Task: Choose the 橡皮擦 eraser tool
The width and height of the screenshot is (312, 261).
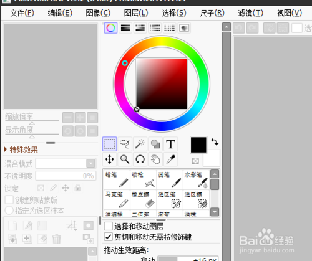Action: (x=144, y=199)
